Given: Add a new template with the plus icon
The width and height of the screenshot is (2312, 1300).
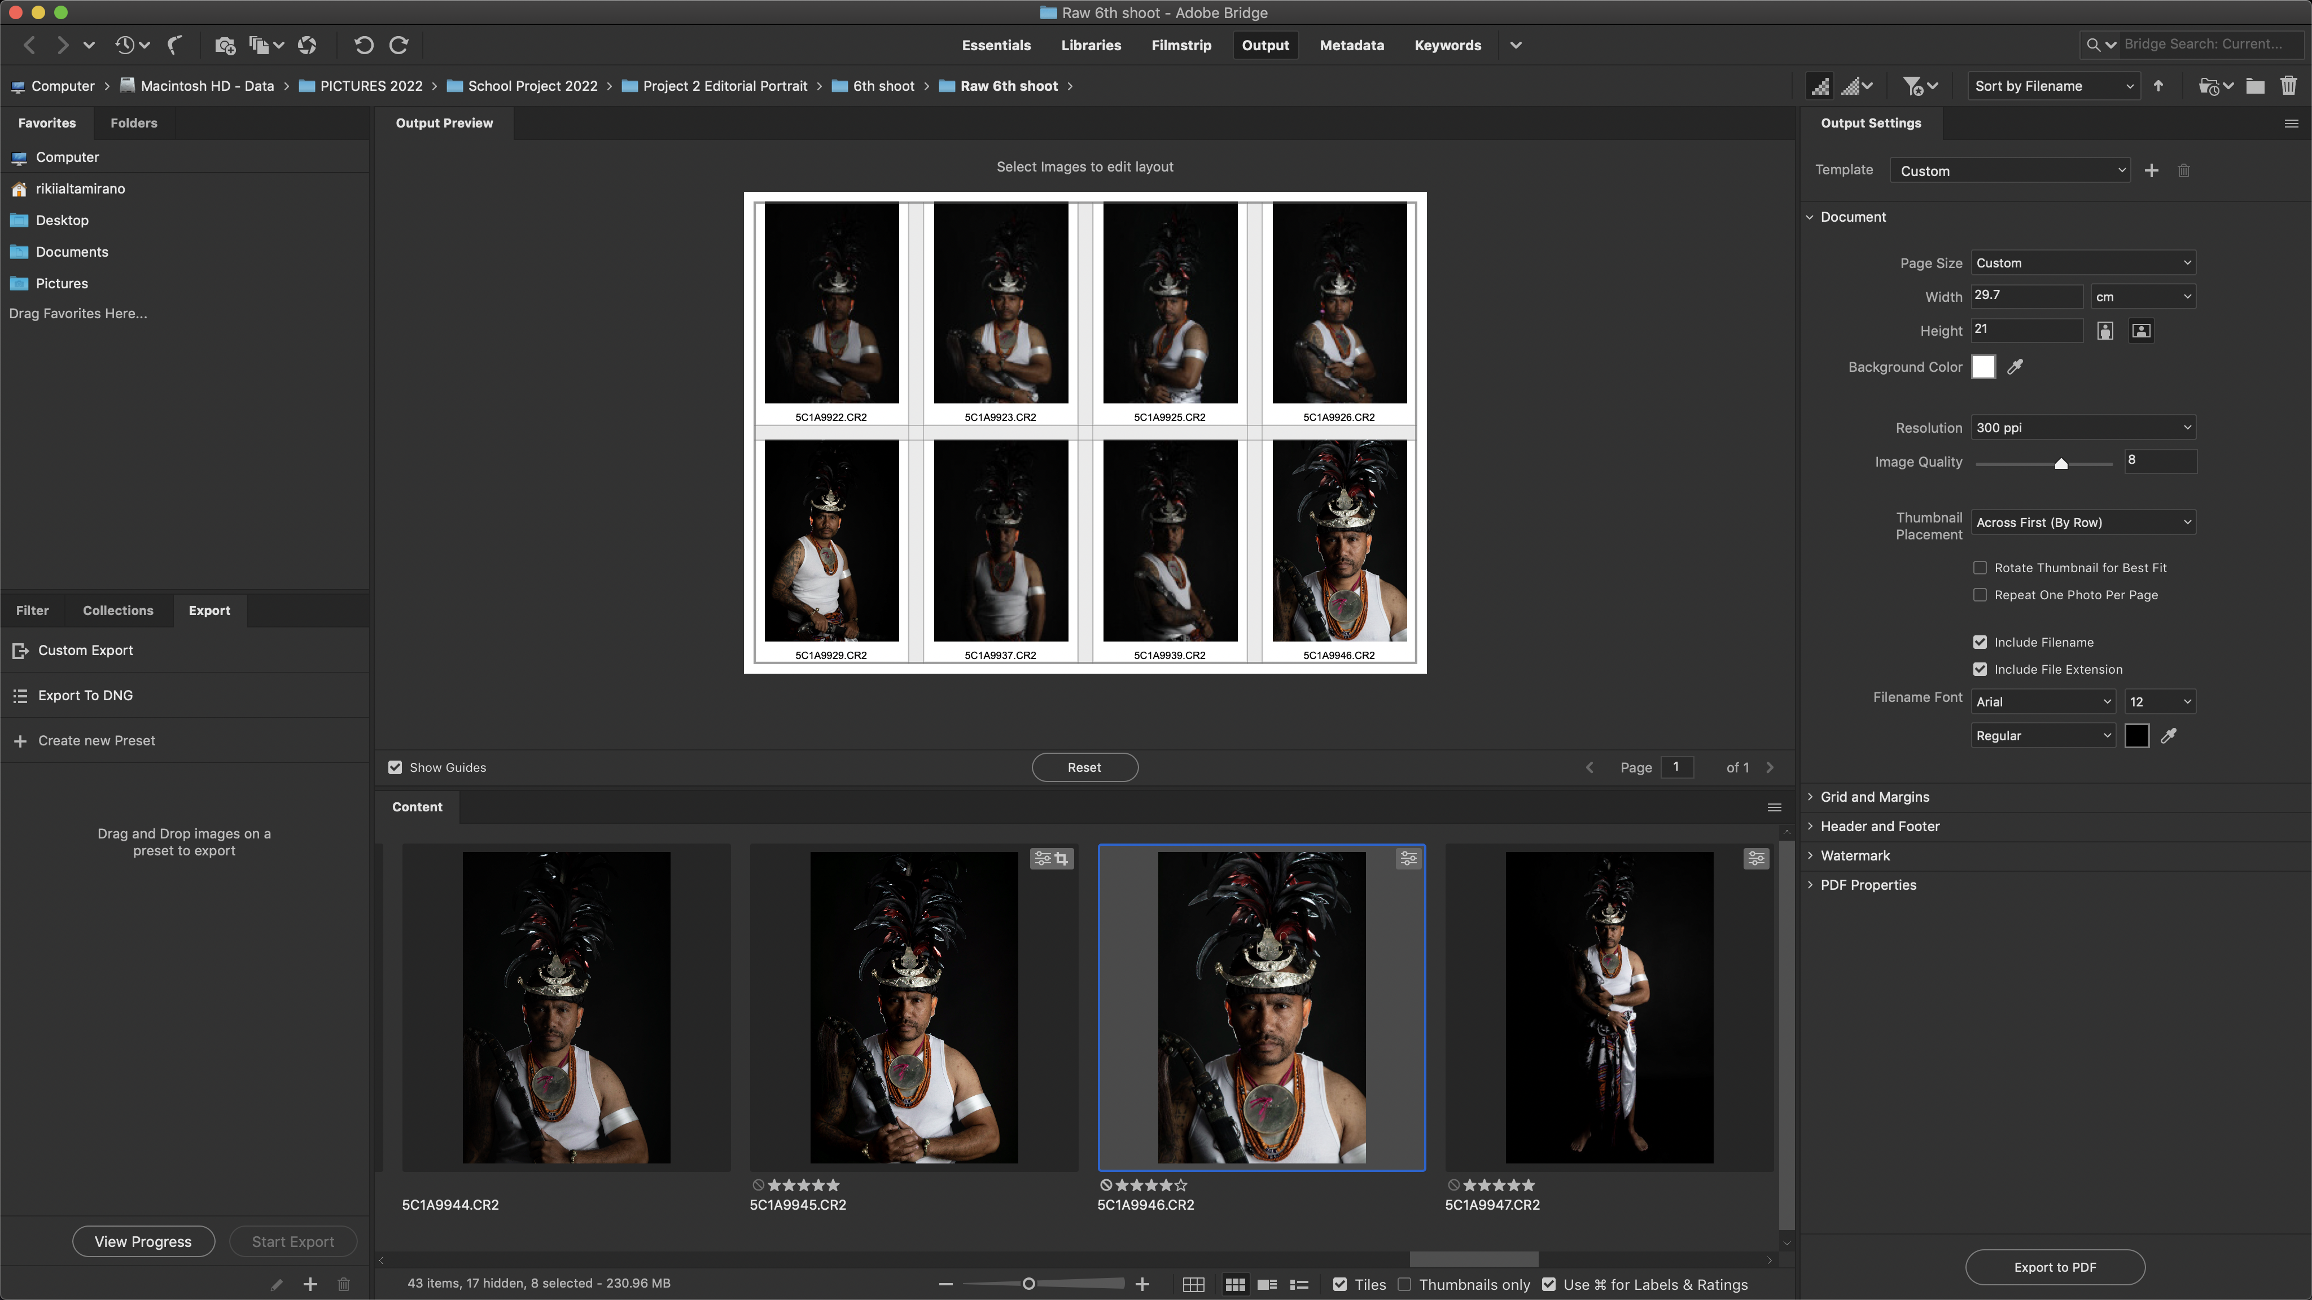Looking at the screenshot, I should click(x=2151, y=170).
